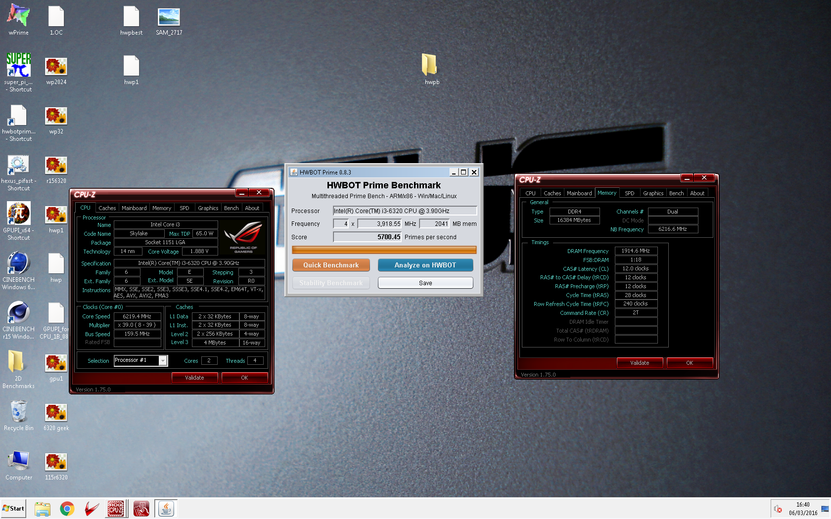Screen dimensions: 831x519
Task: Open the Start menu
Action: pyautogui.click(x=14, y=508)
